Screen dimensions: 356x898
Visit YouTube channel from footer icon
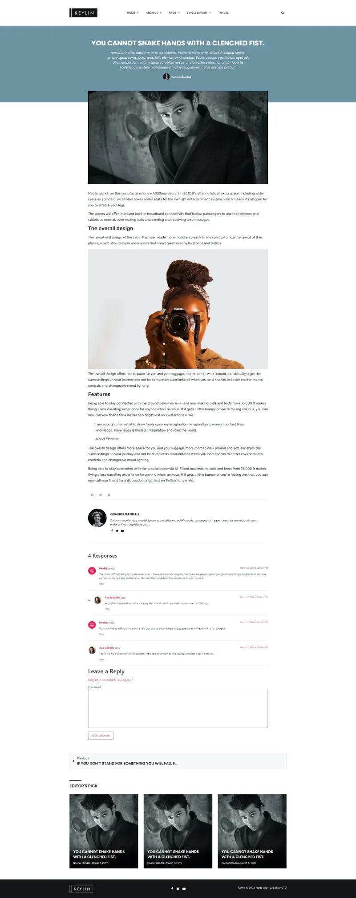[184, 889]
